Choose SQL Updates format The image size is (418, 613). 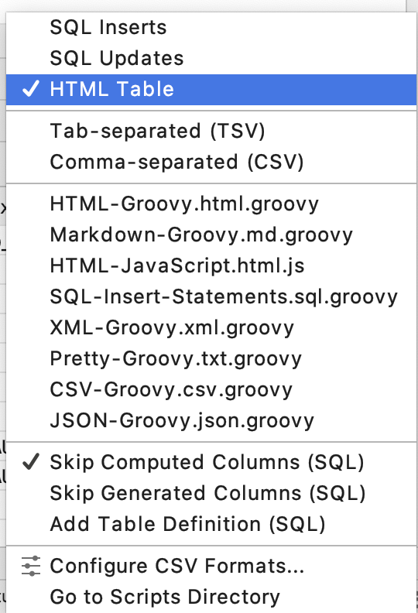(x=211, y=58)
